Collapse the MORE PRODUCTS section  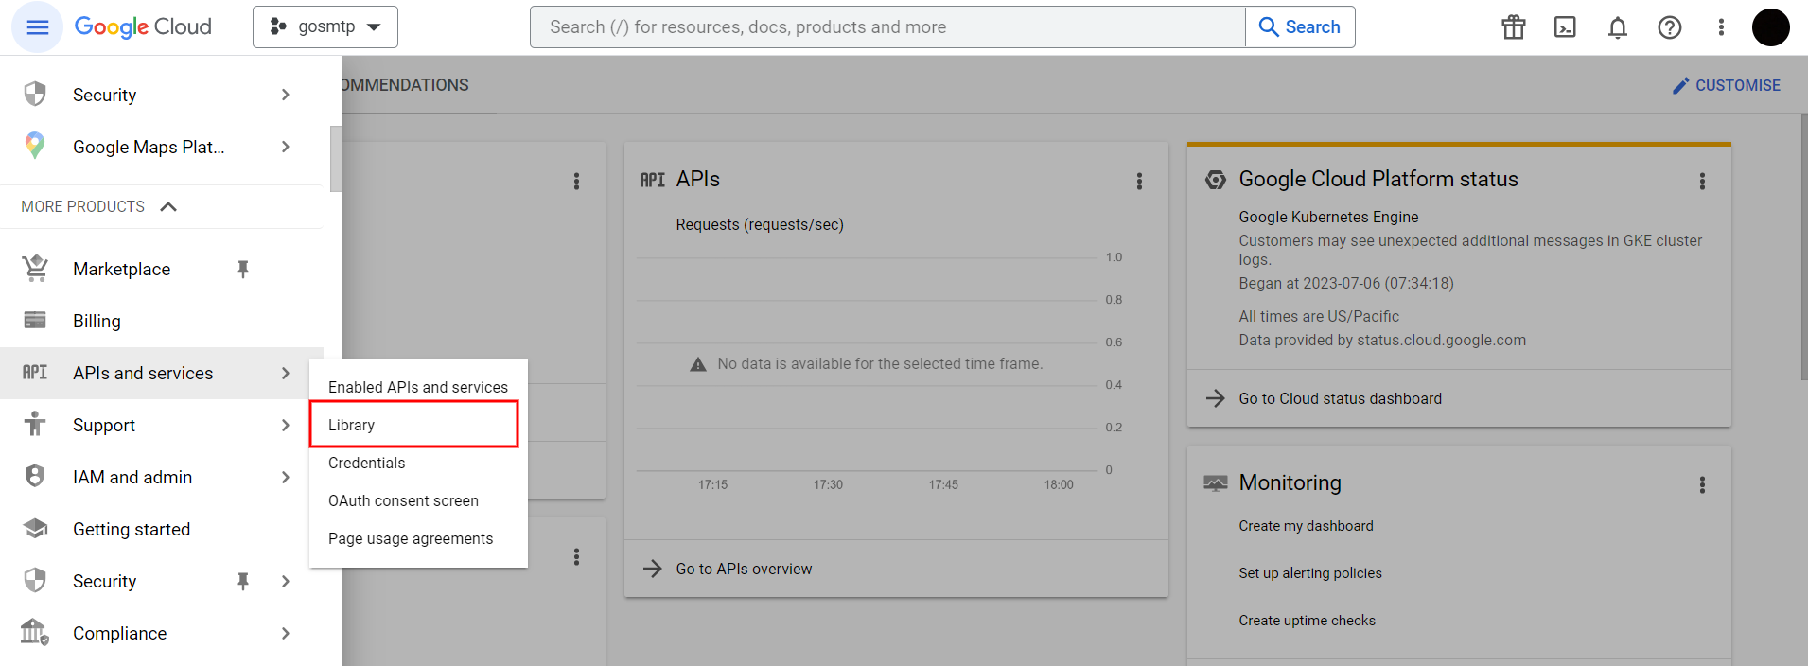(x=99, y=206)
